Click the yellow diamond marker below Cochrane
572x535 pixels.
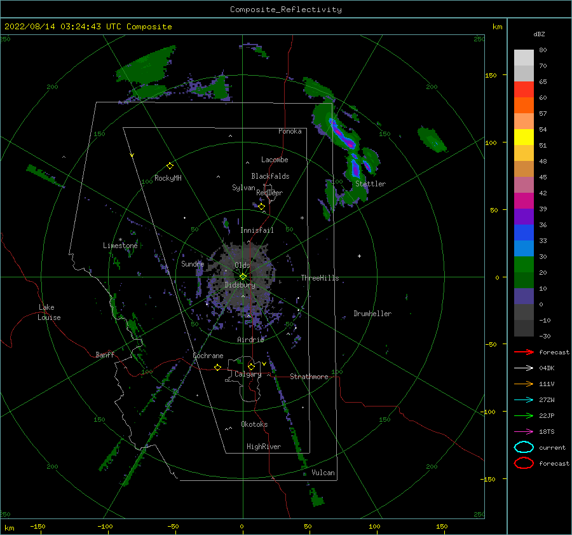[218, 367]
